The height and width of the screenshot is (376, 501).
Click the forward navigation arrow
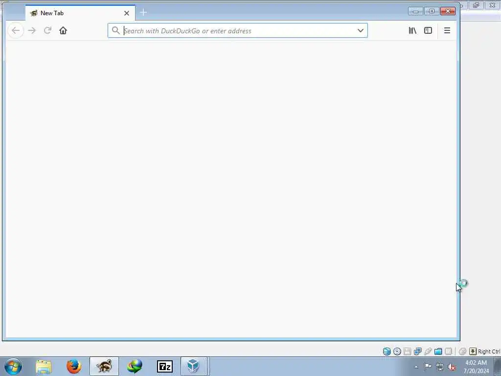(32, 31)
